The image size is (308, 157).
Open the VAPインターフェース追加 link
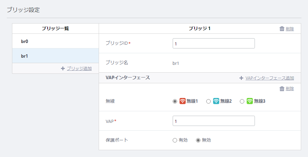point(270,78)
